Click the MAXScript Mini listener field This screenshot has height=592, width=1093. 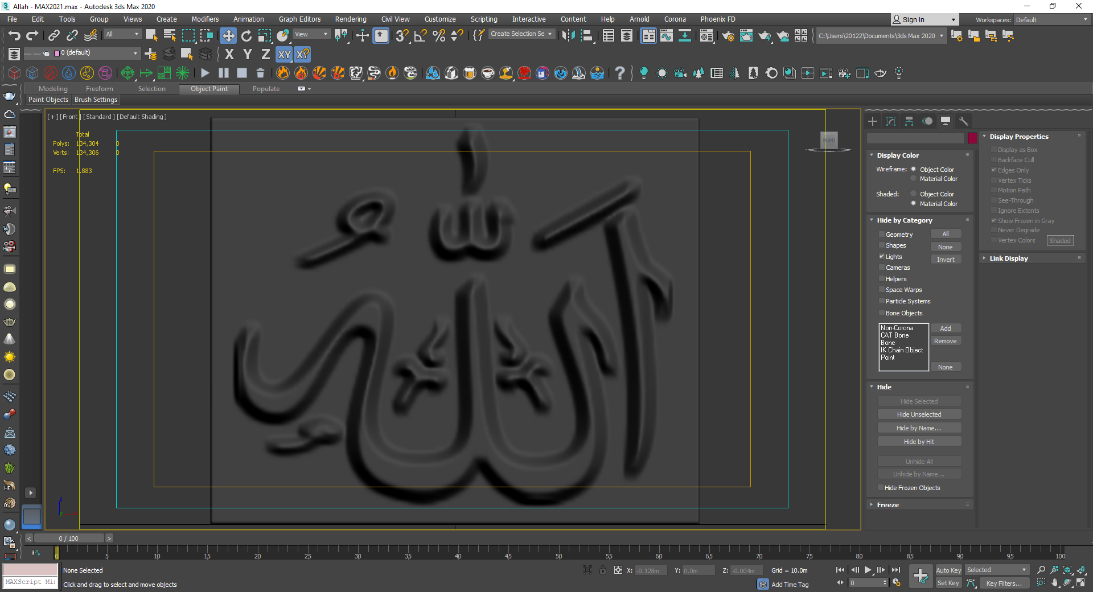tap(30, 582)
